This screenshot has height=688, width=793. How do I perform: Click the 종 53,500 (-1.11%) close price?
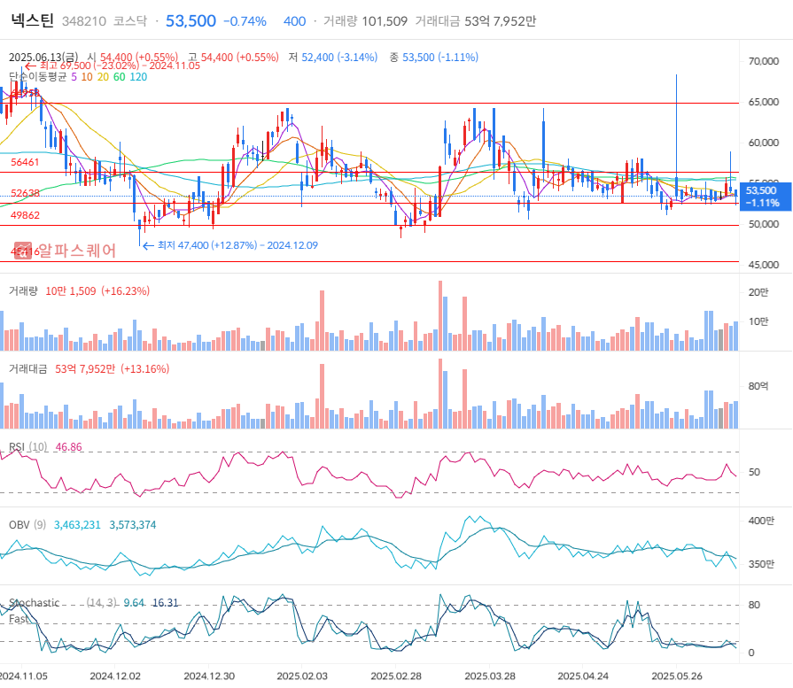[x=434, y=58]
